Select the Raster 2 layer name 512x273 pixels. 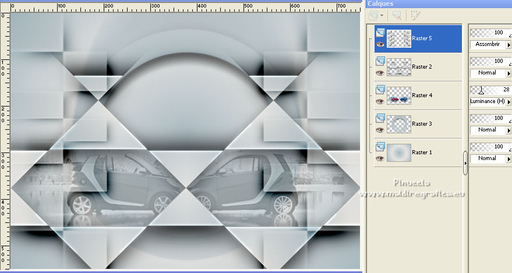[422, 66]
